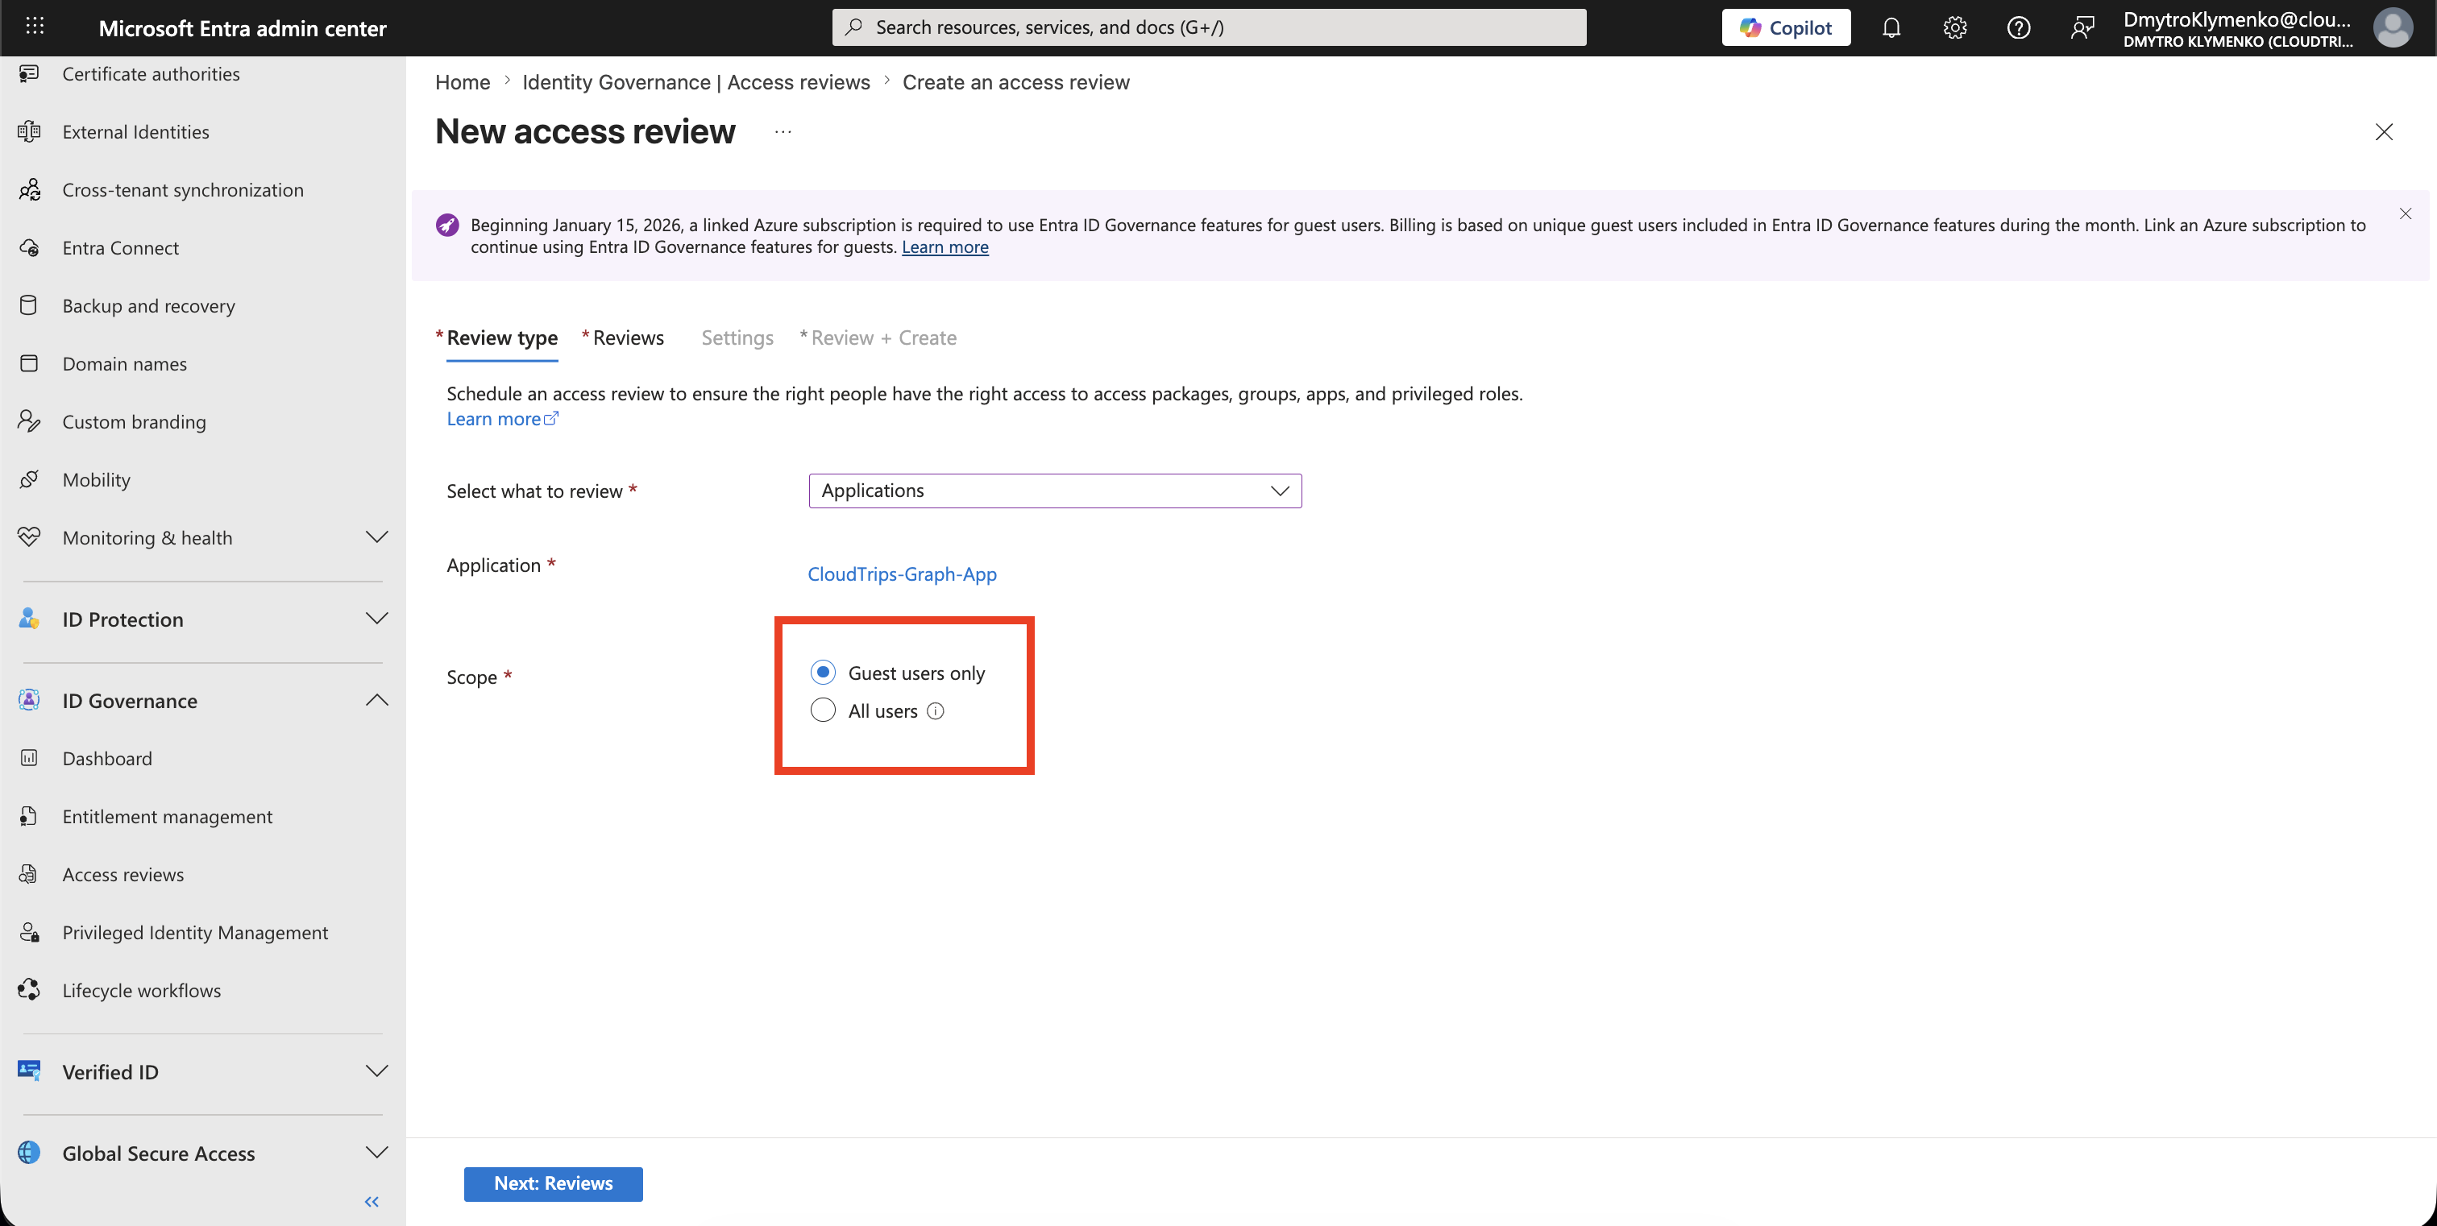The image size is (2437, 1226).
Task: Dismiss the Azure subscription banner
Action: (x=2405, y=213)
